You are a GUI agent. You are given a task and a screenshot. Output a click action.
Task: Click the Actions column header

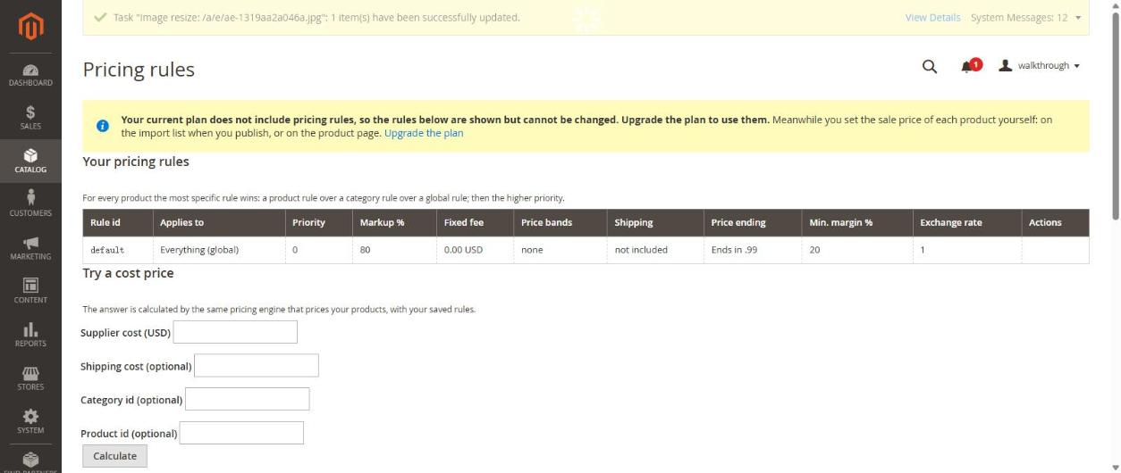1055,222
